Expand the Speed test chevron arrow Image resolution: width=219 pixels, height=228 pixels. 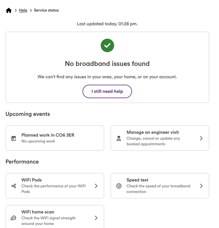[201, 186]
